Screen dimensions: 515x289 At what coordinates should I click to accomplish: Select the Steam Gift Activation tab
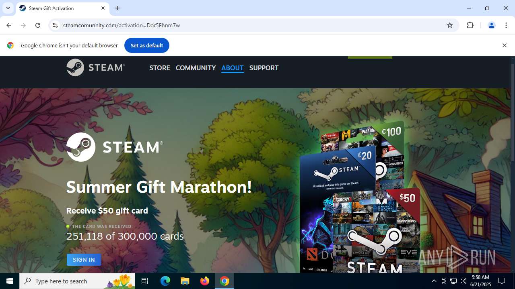pyautogui.click(x=62, y=8)
